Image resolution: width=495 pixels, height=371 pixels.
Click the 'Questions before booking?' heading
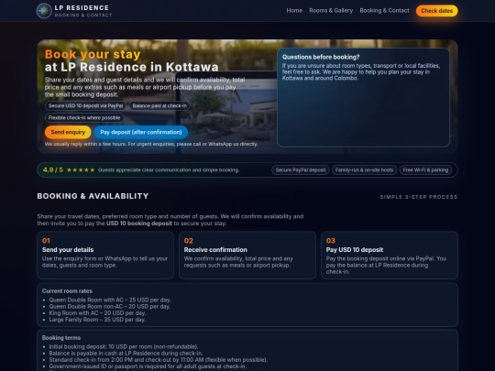point(321,57)
